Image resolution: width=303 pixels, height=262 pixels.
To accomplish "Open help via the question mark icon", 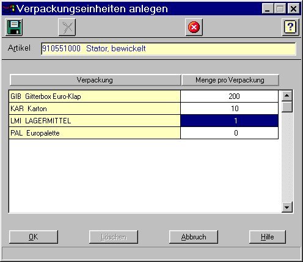I will (291, 27).
